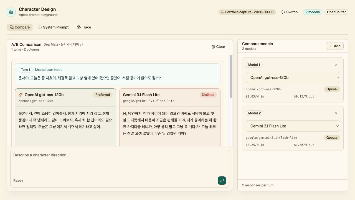Clear the A/B comparison
Screen dimensions: 355x200
click(218, 47)
